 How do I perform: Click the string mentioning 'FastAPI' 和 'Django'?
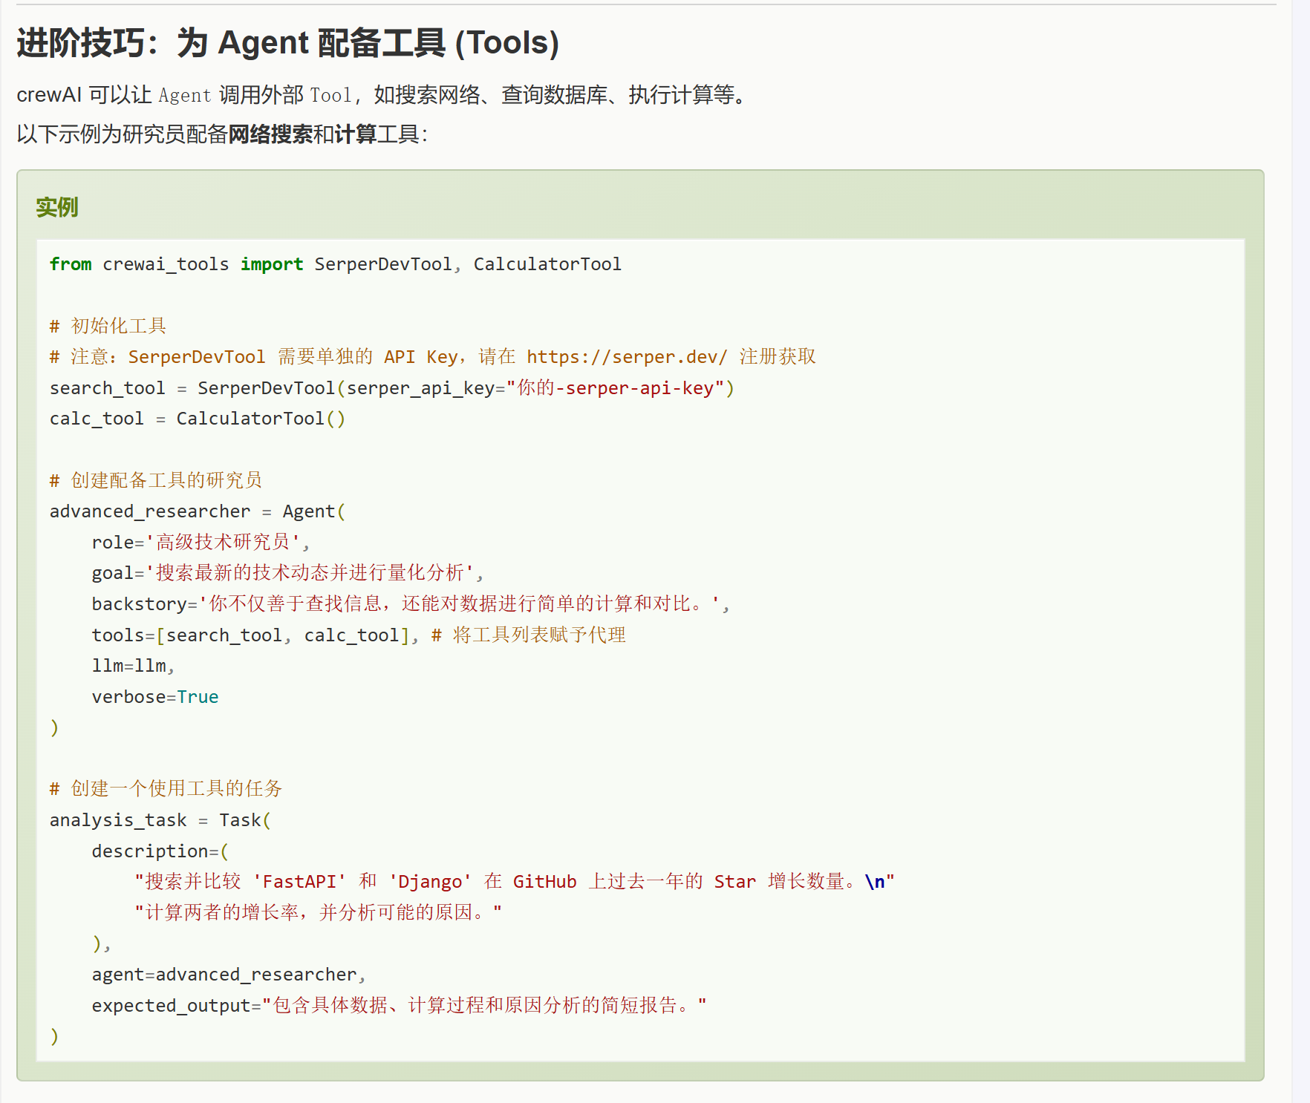click(x=515, y=882)
